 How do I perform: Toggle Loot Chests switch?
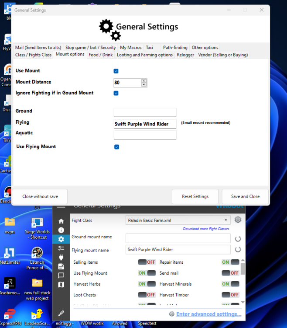click(x=147, y=295)
